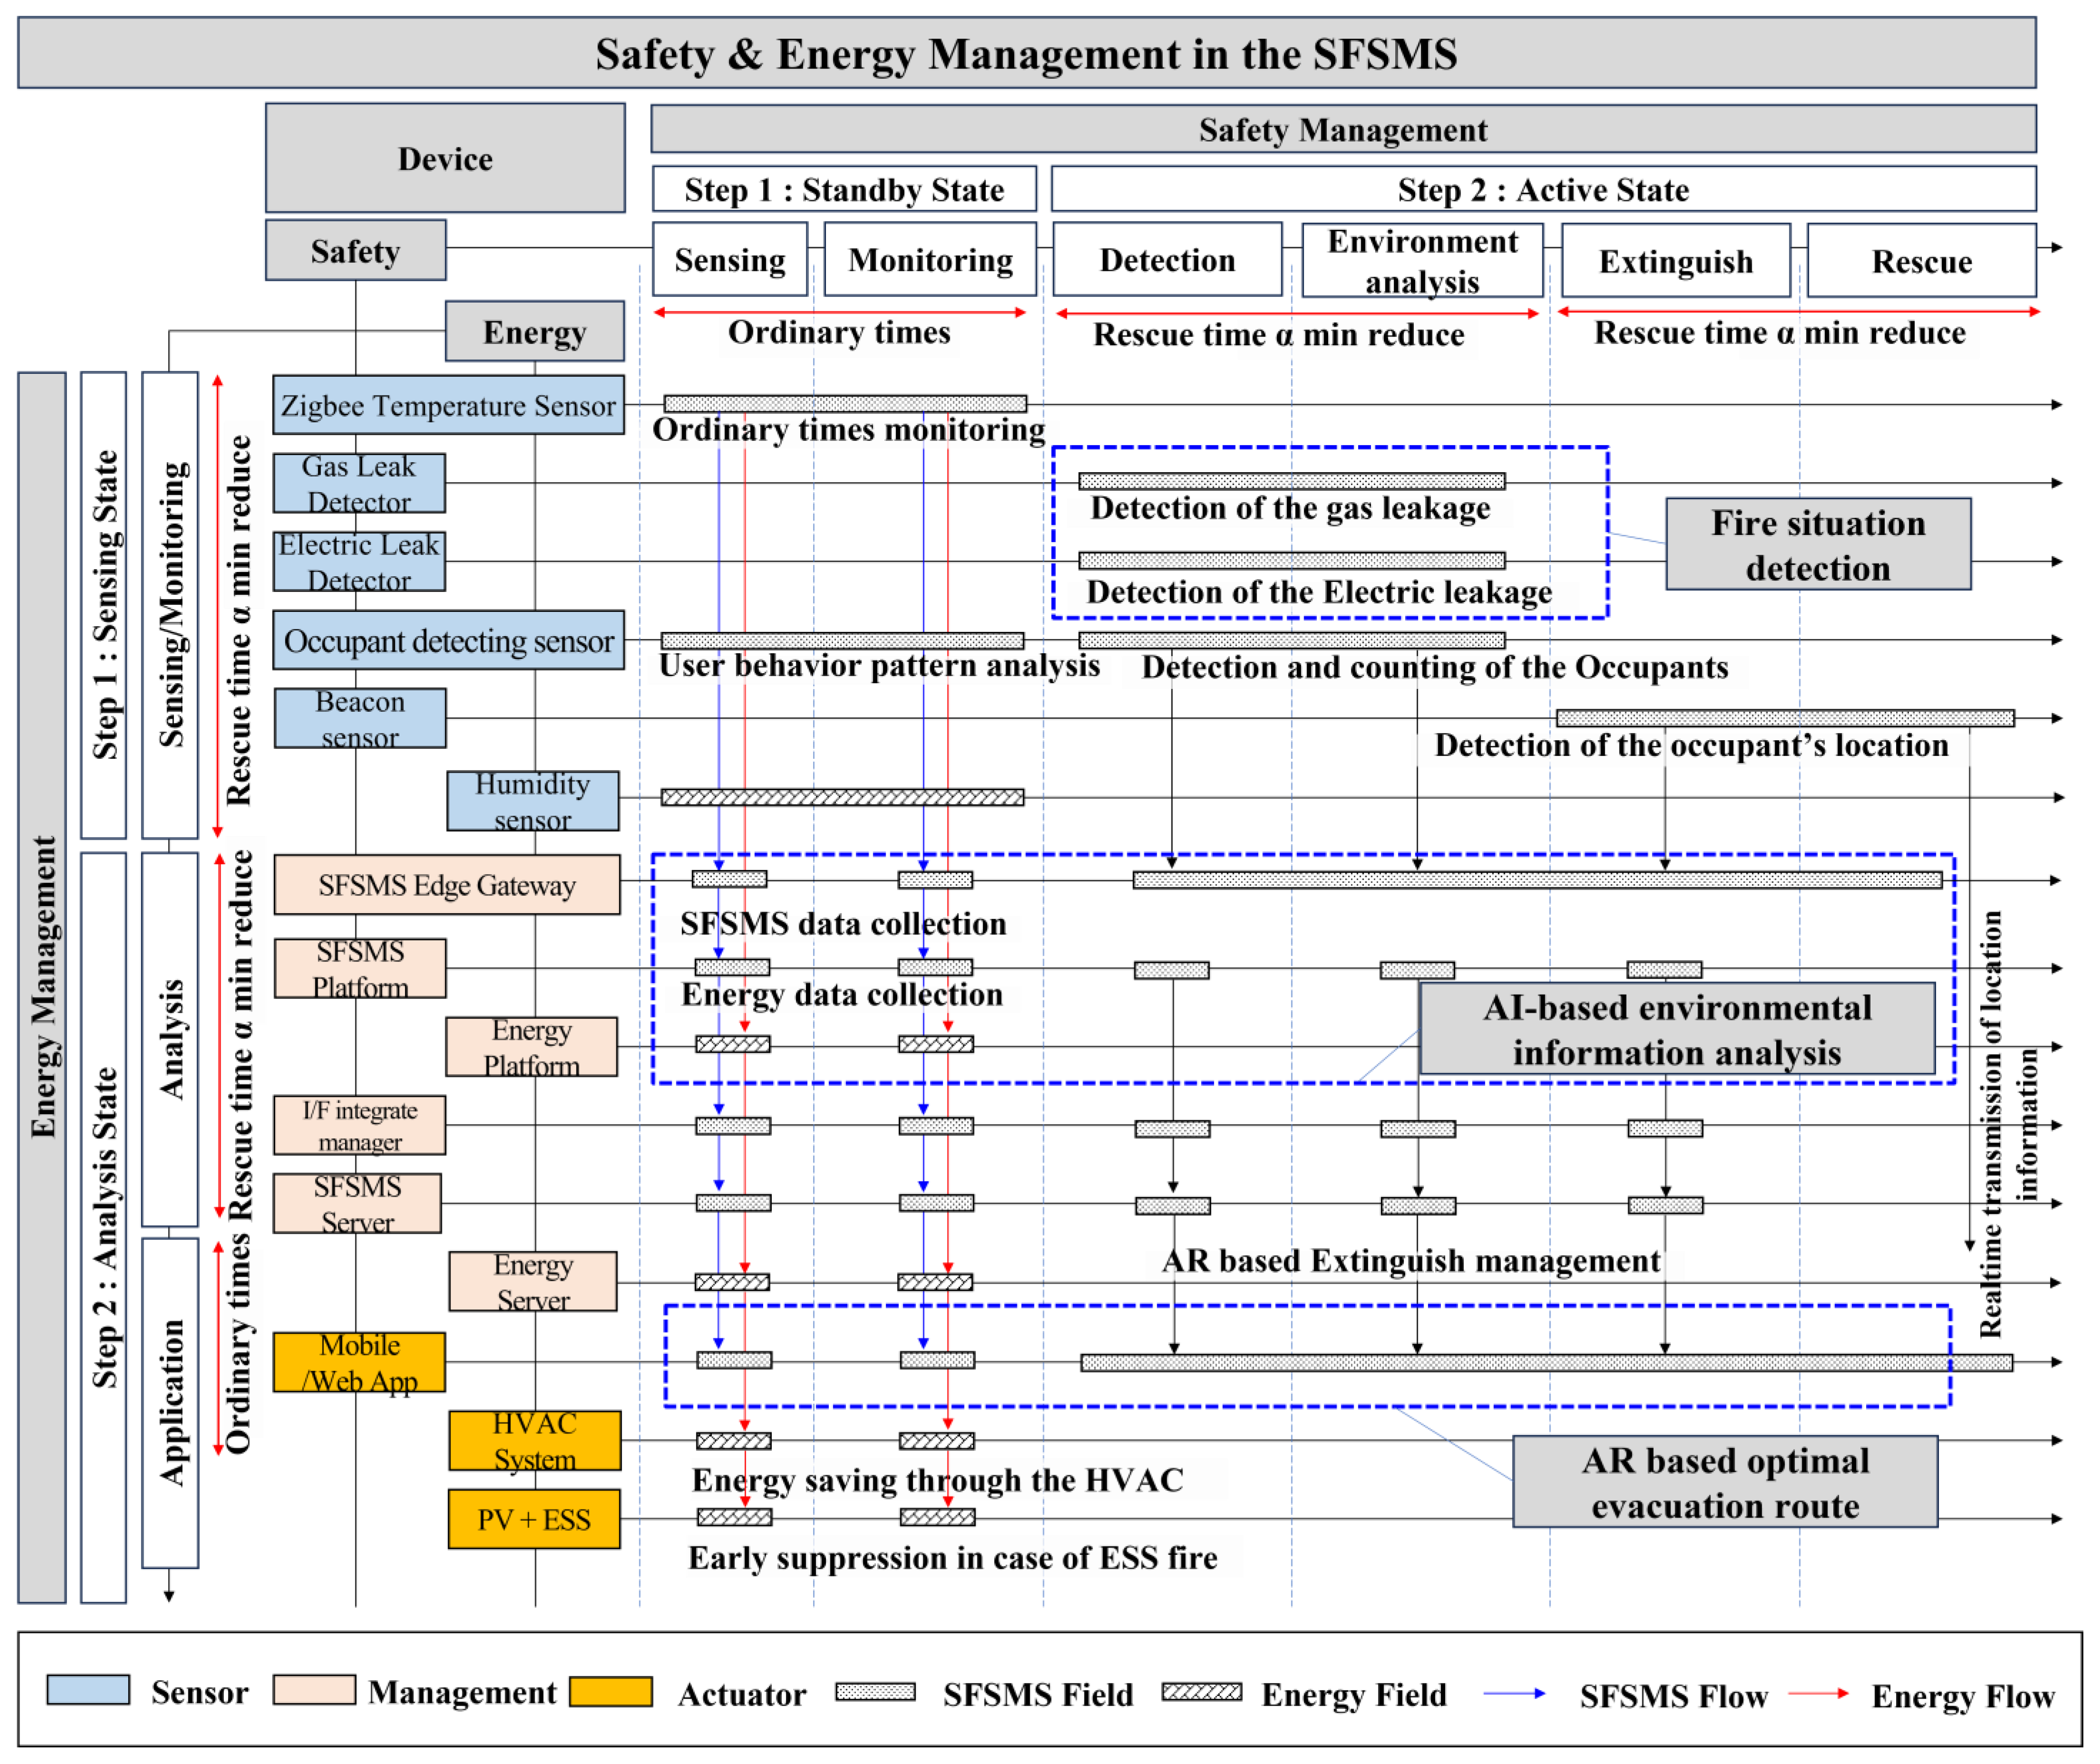This screenshot has width=2100, height=1764.
Task: Click the orange Actuator legend swatch
Action: coord(610,1691)
